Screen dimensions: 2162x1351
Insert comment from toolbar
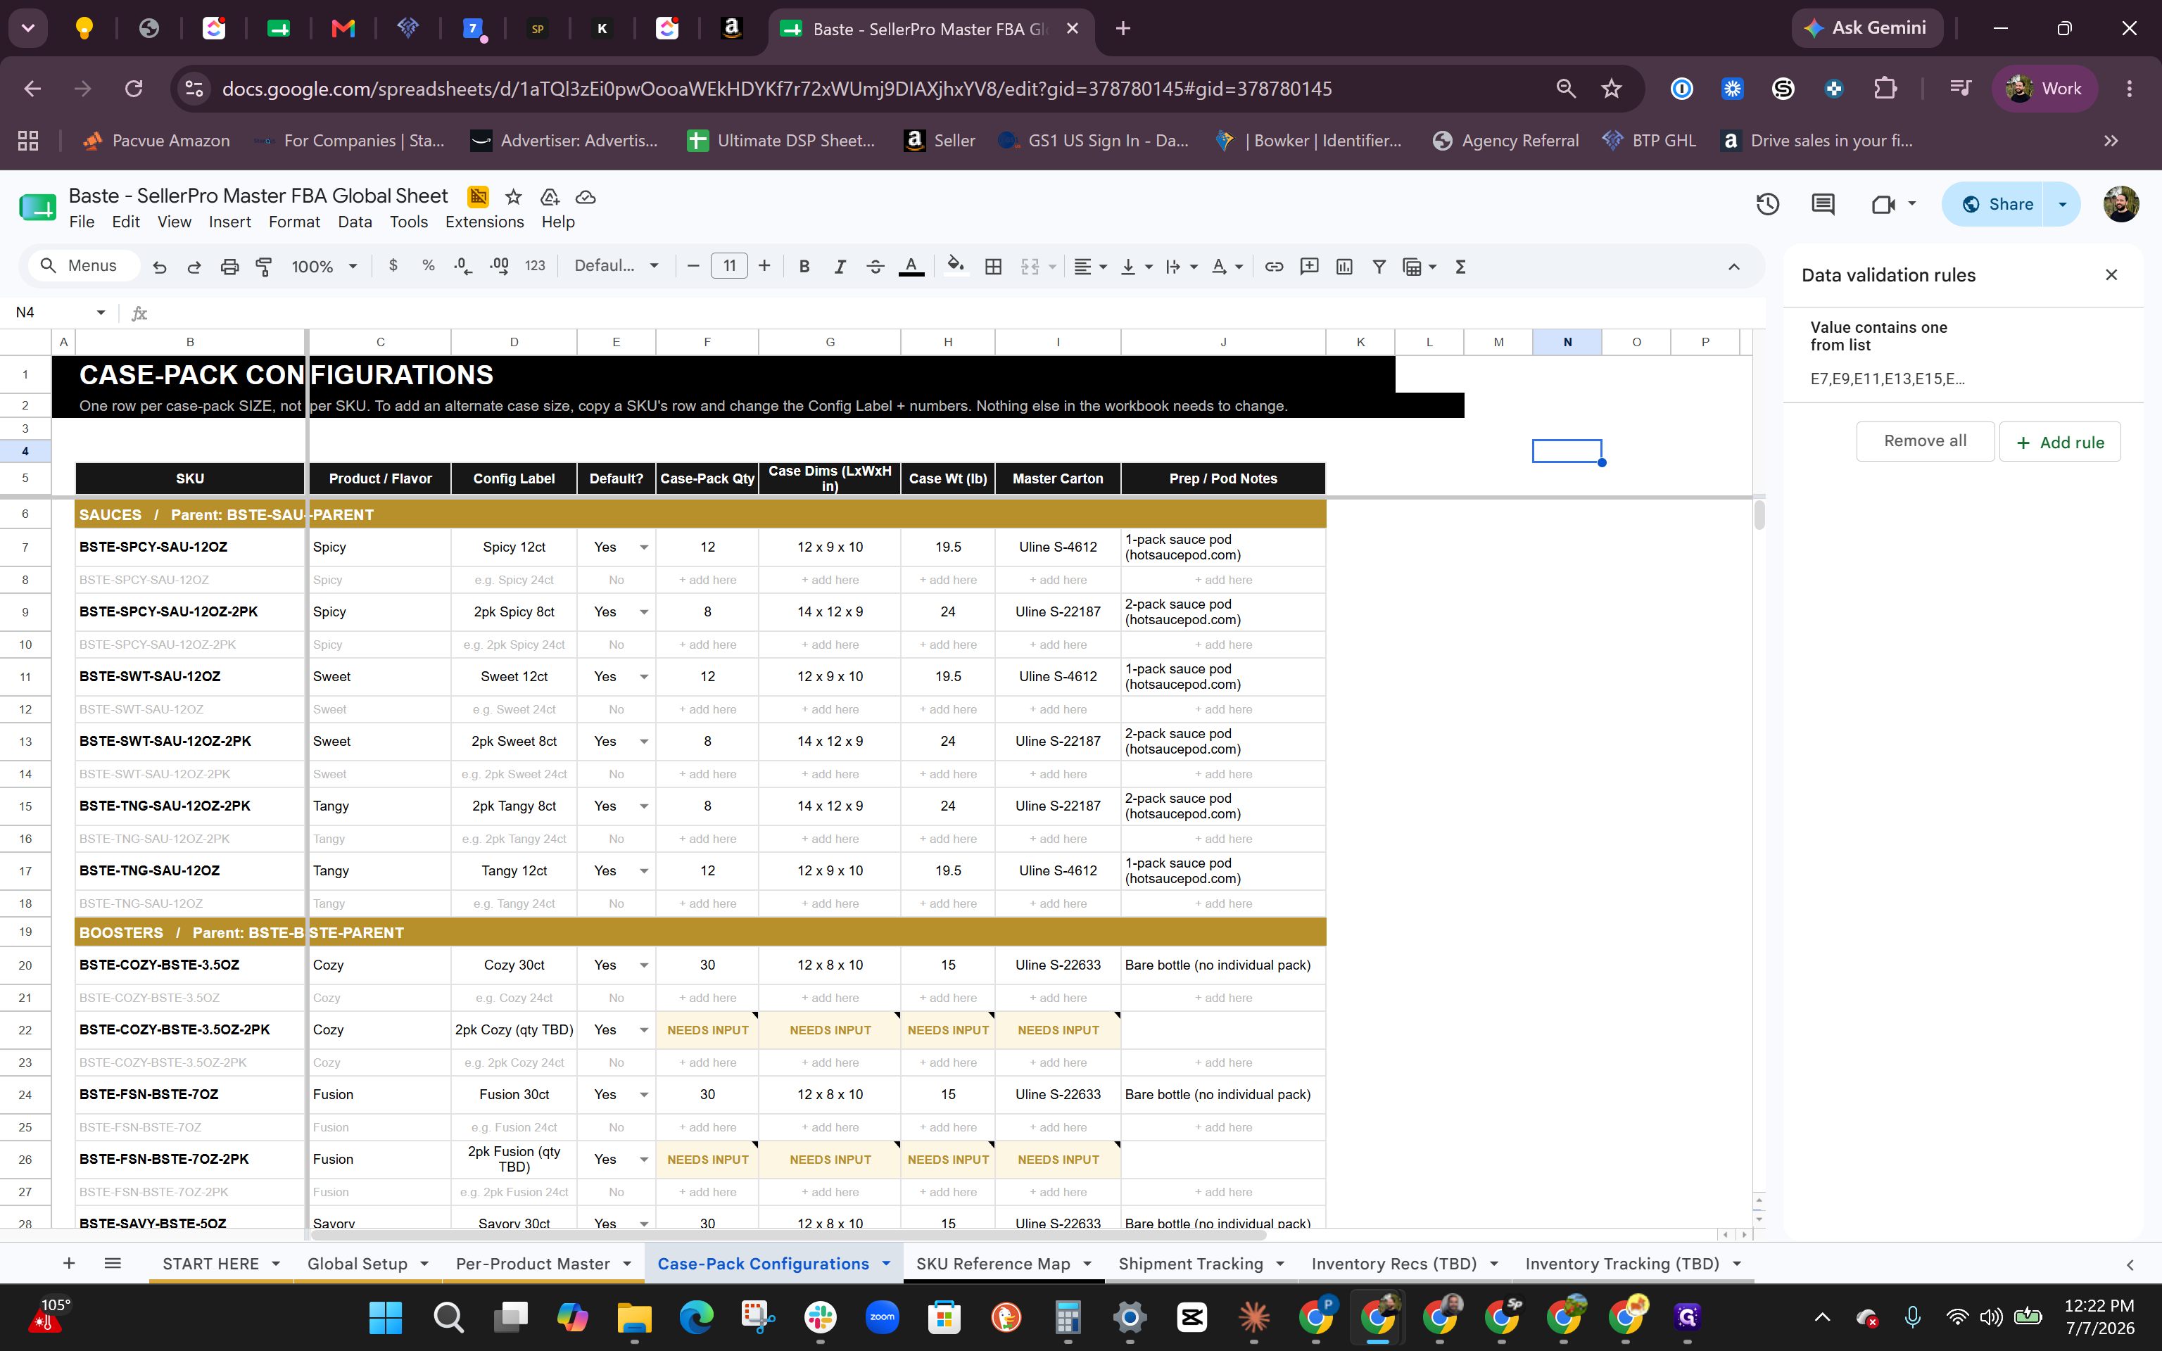[x=1309, y=266]
